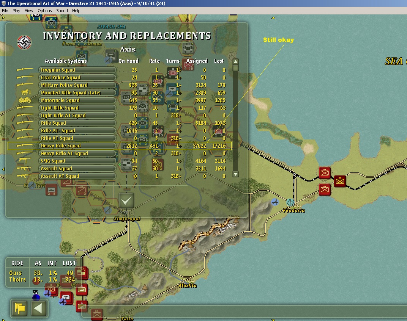The height and width of the screenshot is (321, 407).
Task: Click the yellow flag button
Action: click(20, 308)
